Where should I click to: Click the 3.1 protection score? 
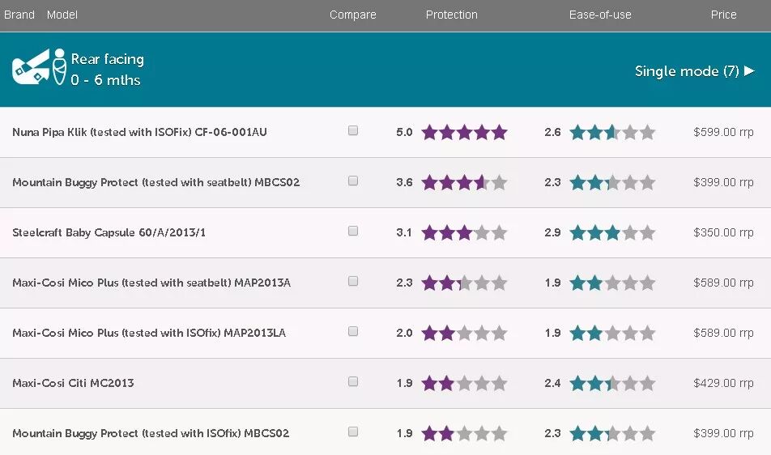point(404,232)
